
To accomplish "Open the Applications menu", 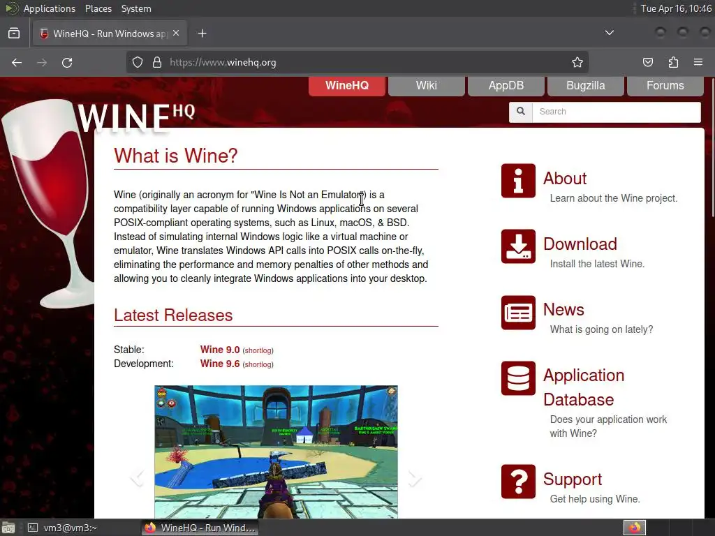I will (x=50, y=8).
